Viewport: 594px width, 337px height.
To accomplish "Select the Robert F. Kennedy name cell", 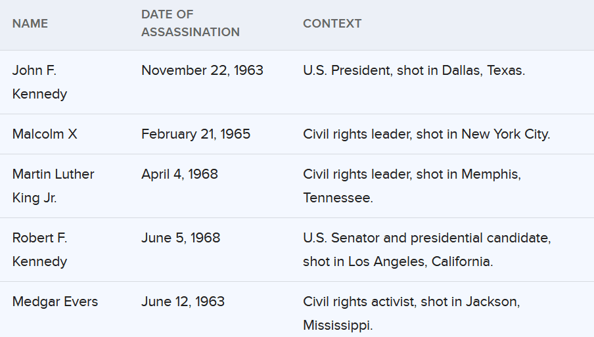I will (39, 250).
